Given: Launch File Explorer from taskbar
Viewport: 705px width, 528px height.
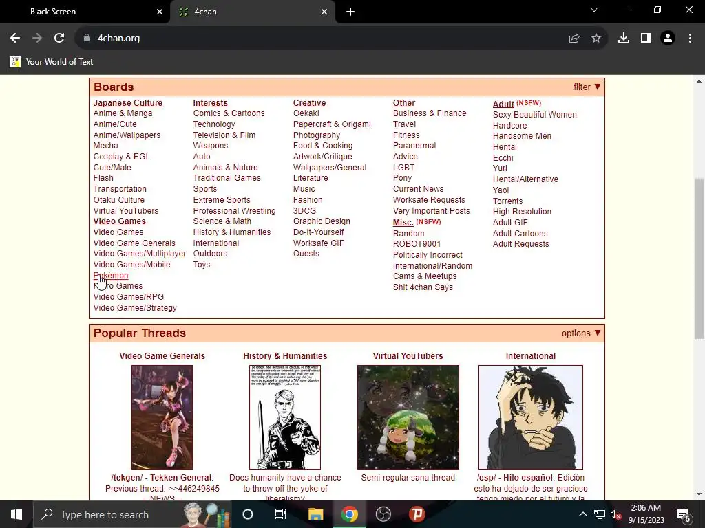Looking at the screenshot, I should pos(315,514).
